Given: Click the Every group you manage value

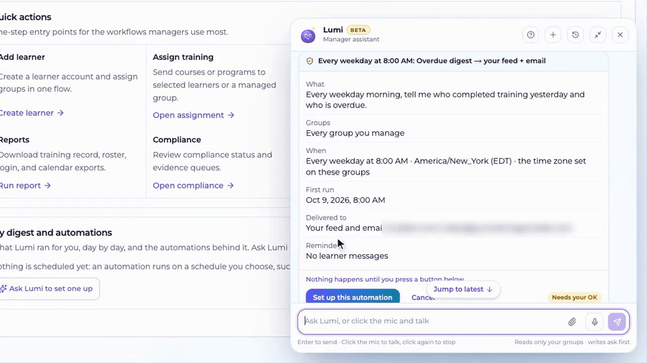Looking at the screenshot, I should (x=355, y=133).
